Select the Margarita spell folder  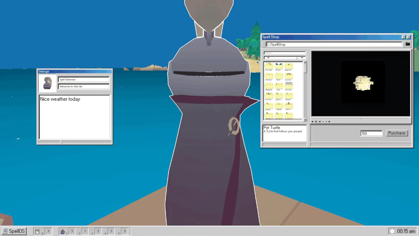click(x=269, y=86)
